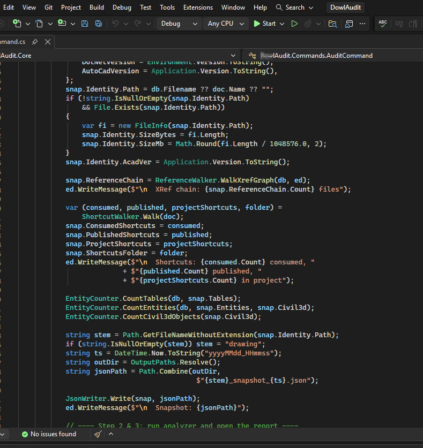Click the Open File toolbar icon

(x=39, y=24)
